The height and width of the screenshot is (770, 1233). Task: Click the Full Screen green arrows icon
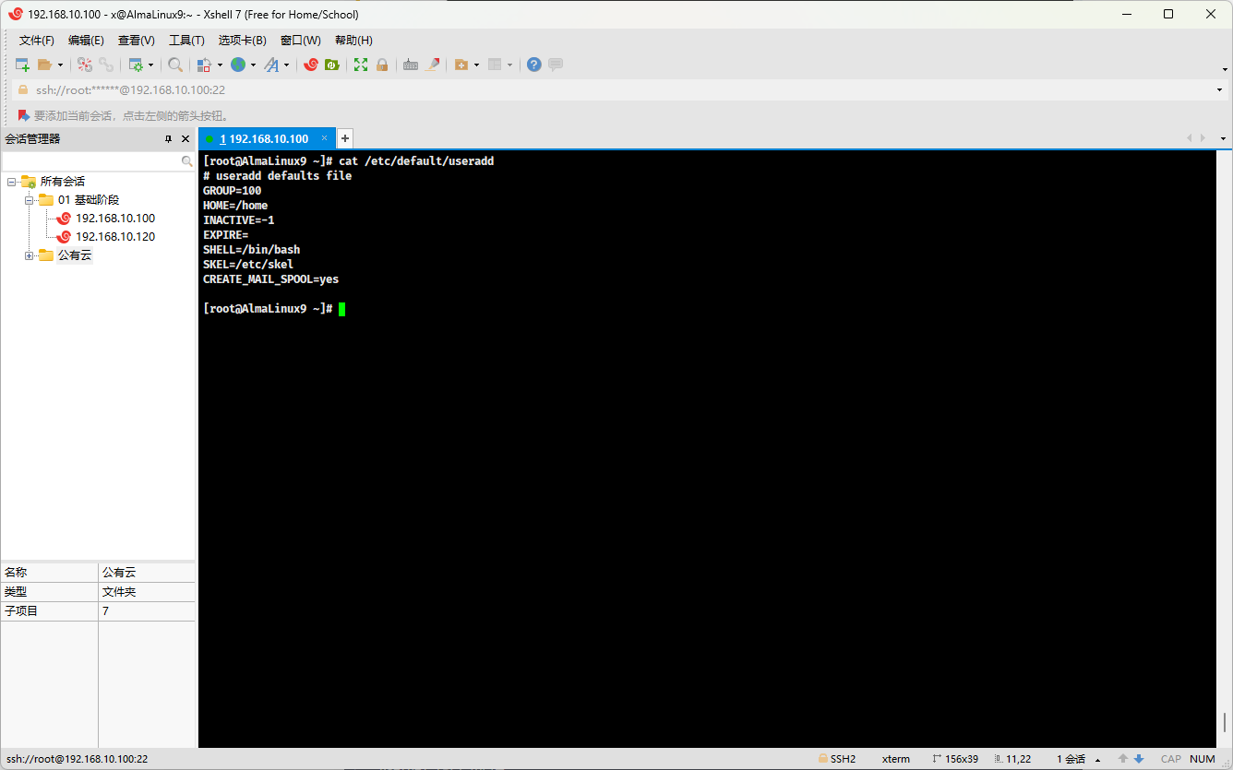[x=361, y=65]
